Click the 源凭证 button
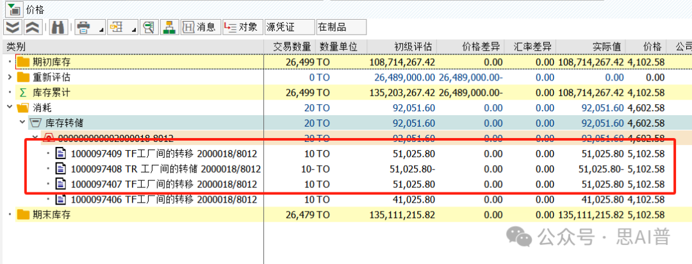Screen dimensions: 692x264 pos(288,27)
